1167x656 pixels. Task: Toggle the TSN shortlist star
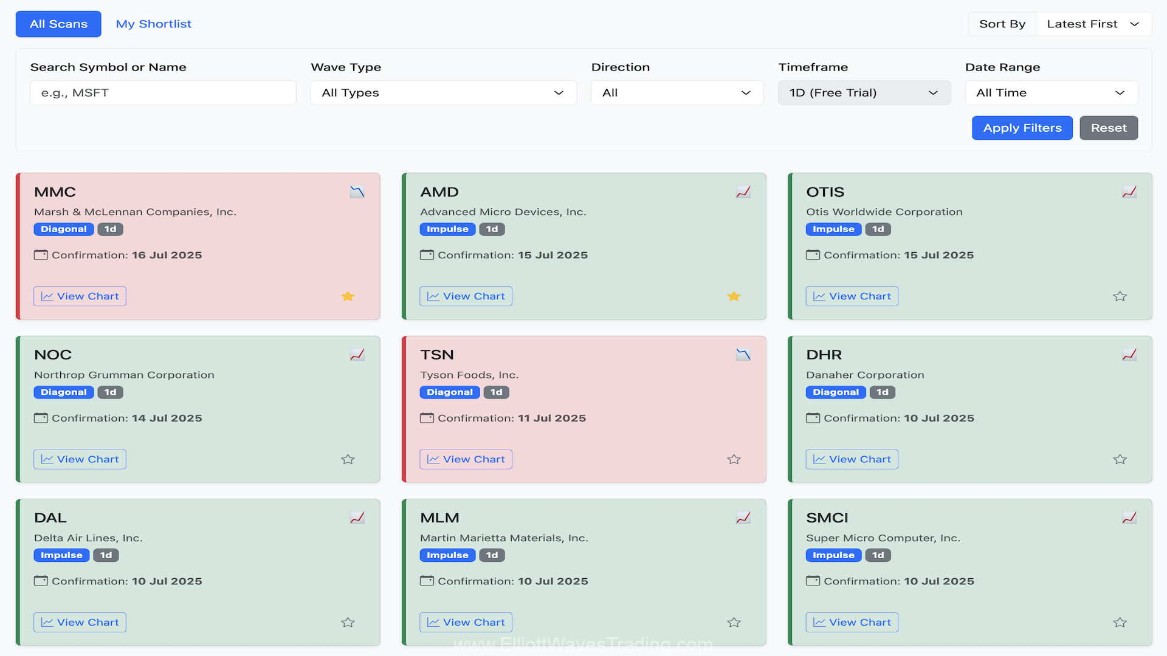(734, 459)
